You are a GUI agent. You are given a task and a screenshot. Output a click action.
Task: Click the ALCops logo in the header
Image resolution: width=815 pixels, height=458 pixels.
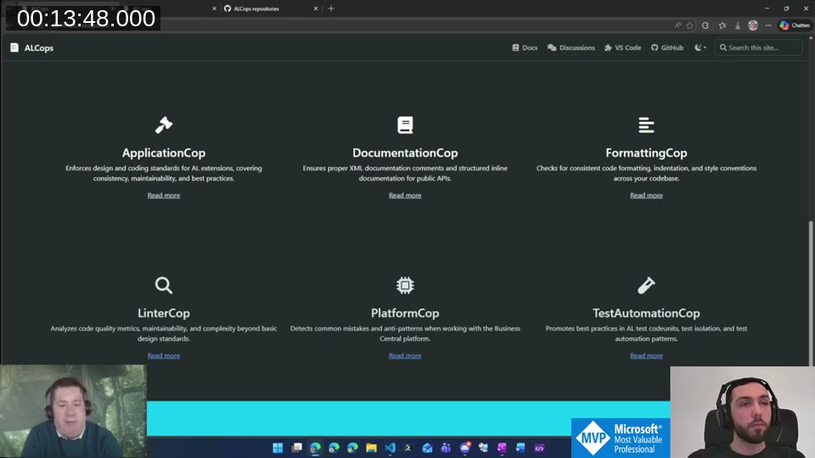pos(31,47)
